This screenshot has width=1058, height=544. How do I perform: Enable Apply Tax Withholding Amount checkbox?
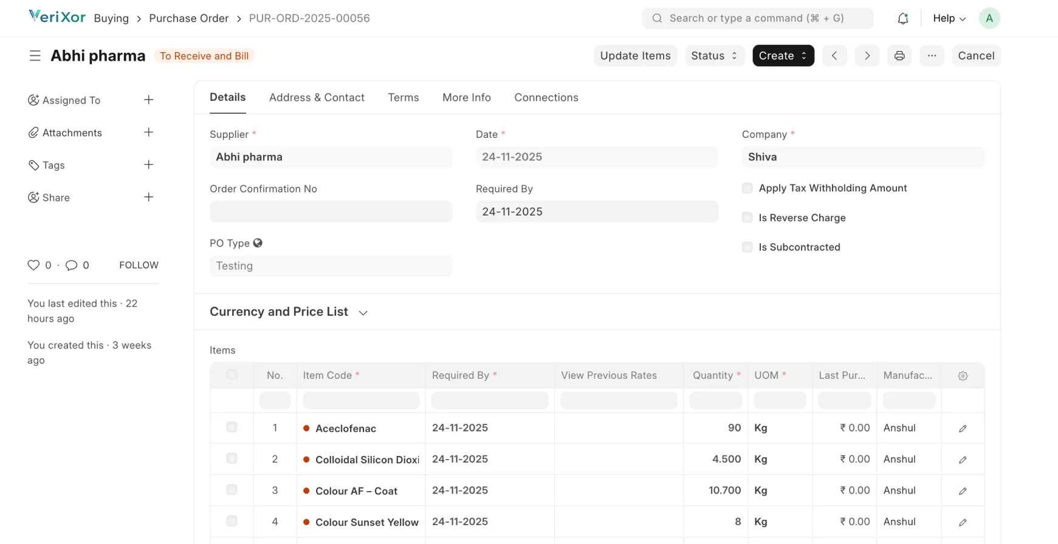[x=747, y=188]
